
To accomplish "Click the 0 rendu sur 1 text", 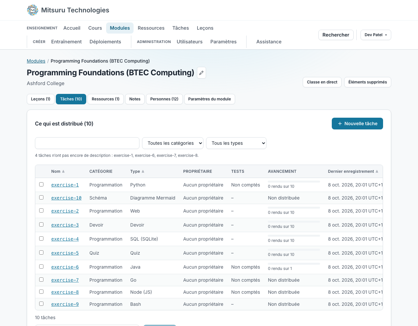I will tap(280, 269).
